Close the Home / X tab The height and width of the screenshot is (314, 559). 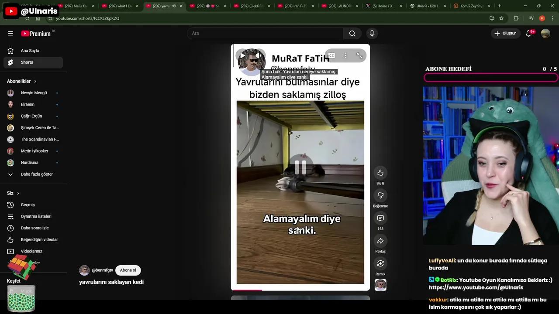coord(400,6)
